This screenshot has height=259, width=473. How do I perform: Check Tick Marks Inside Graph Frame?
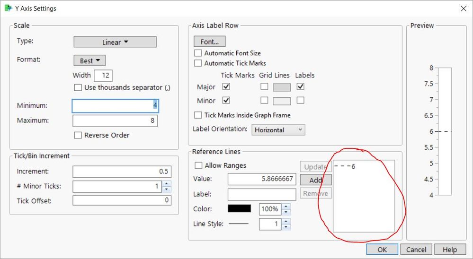(198, 115)
